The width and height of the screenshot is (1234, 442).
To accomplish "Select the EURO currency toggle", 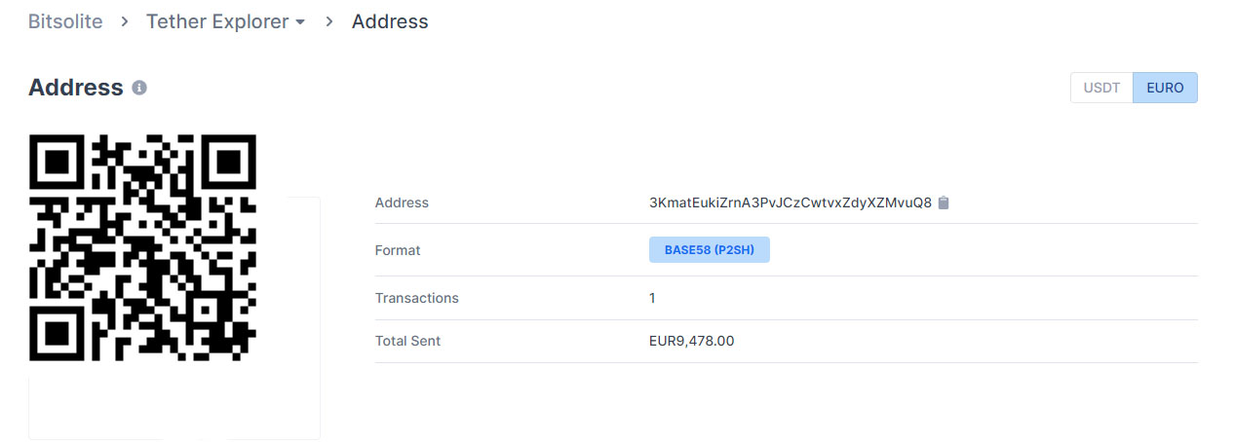I will click(x=1165, y=88).
